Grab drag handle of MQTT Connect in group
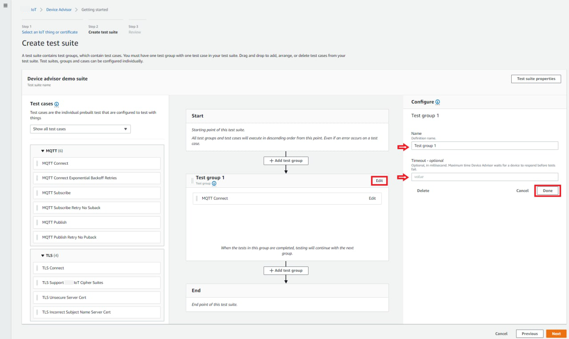The height and width of the screenshot is (339, 569). pos(197,198)
